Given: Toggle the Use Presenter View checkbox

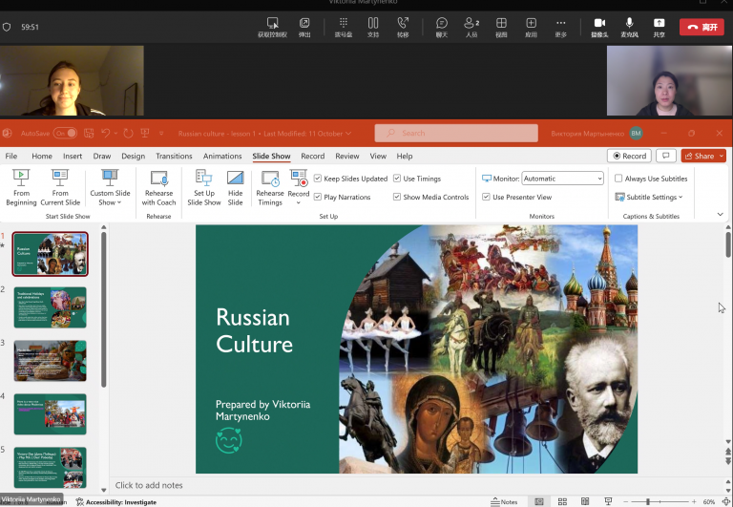Looking at the screenshot, I should pyautogui.click(x=486, y=198).
